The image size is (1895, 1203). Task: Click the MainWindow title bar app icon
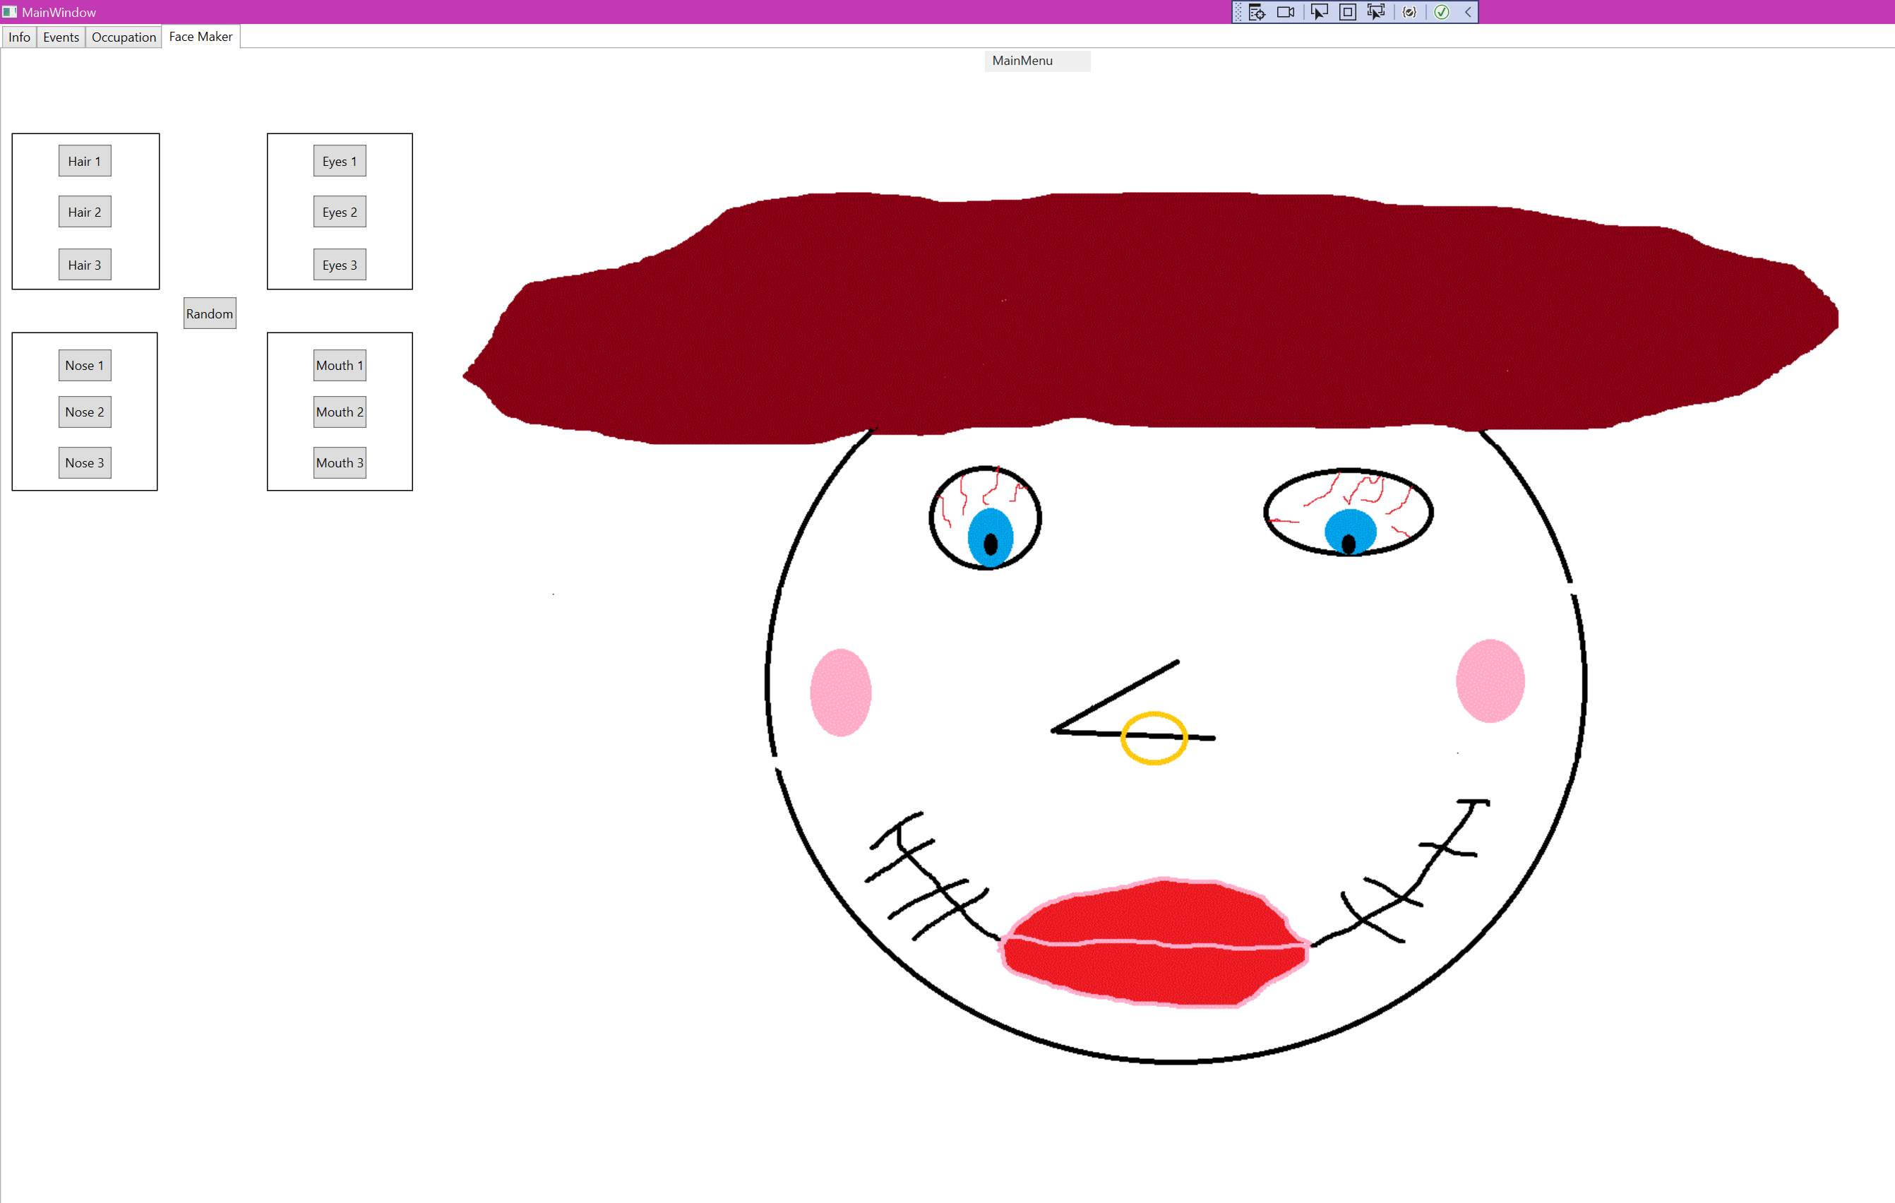point(9,12)
